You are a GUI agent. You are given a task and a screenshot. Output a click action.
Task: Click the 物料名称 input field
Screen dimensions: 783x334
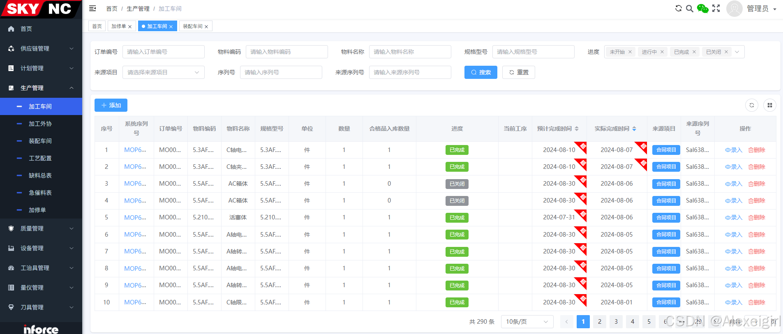tap(410, 52)
